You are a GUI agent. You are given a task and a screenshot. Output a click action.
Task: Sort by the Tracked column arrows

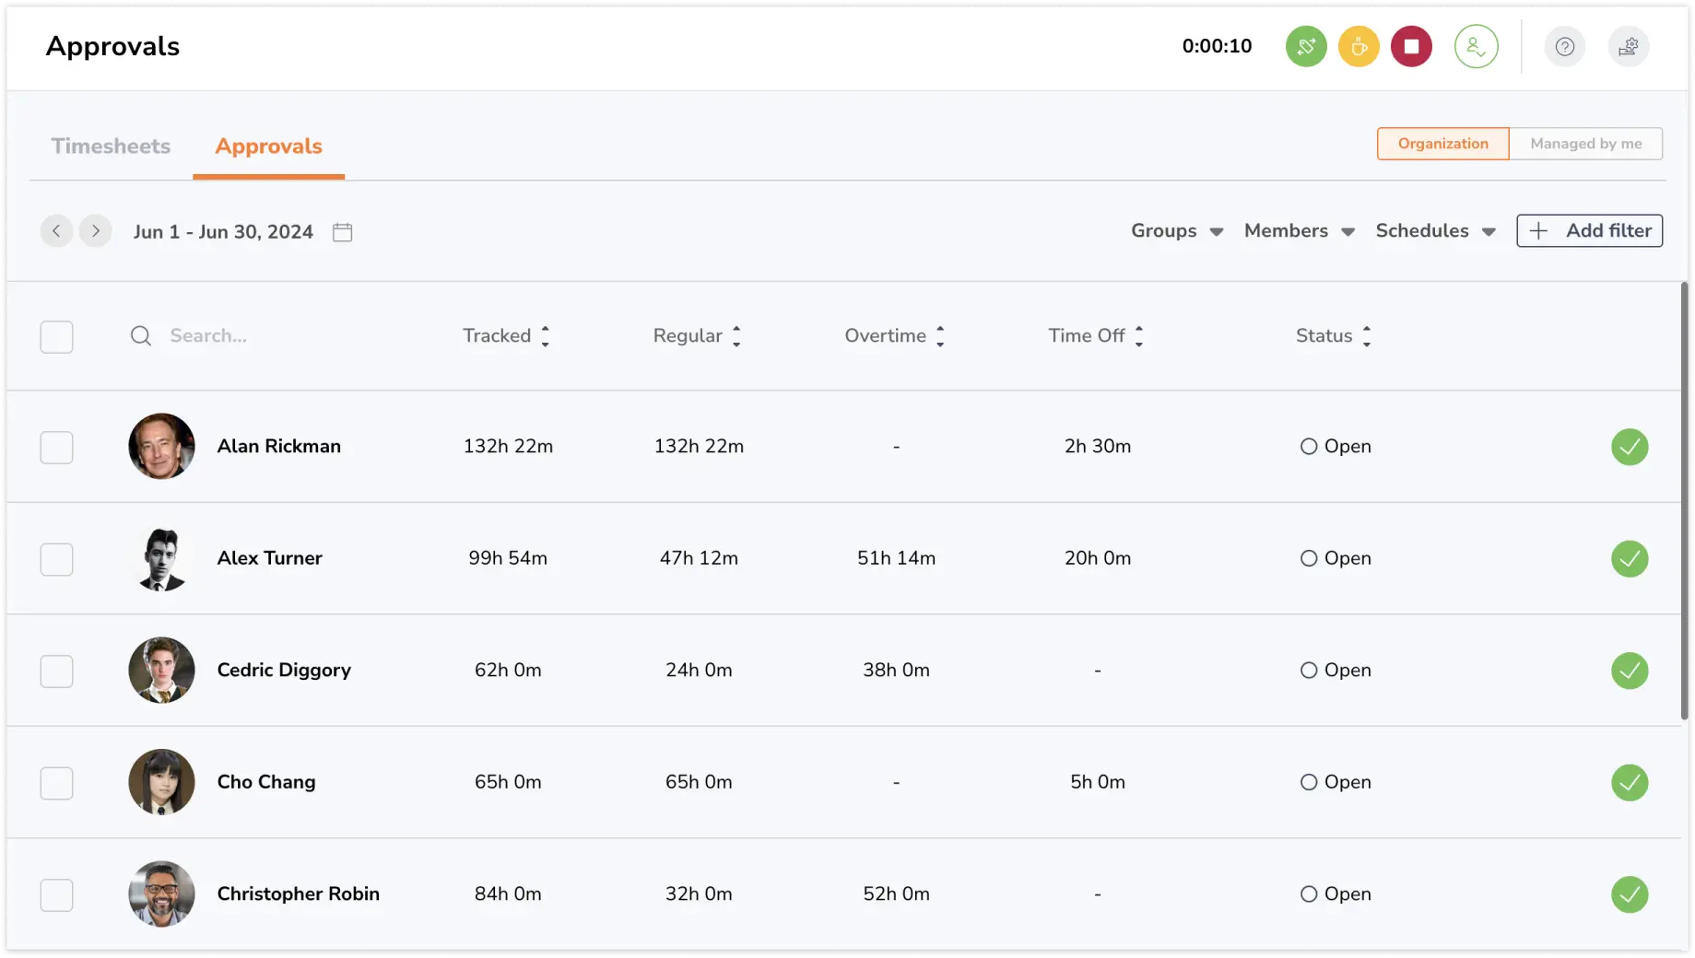545,336
